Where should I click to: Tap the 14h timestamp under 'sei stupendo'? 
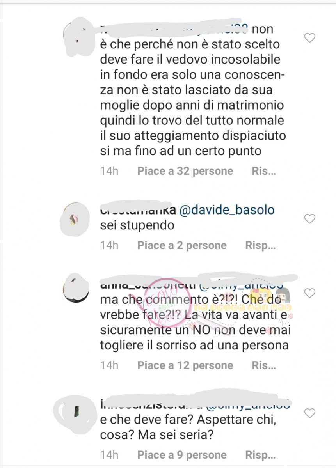click(x=109, y=245)
